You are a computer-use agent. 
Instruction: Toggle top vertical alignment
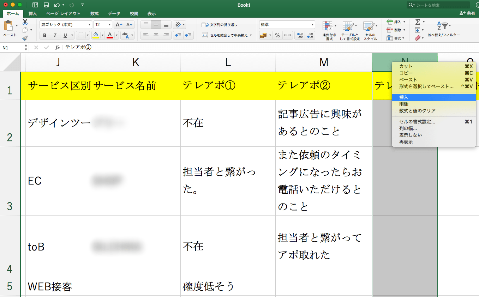click(146, 25)
